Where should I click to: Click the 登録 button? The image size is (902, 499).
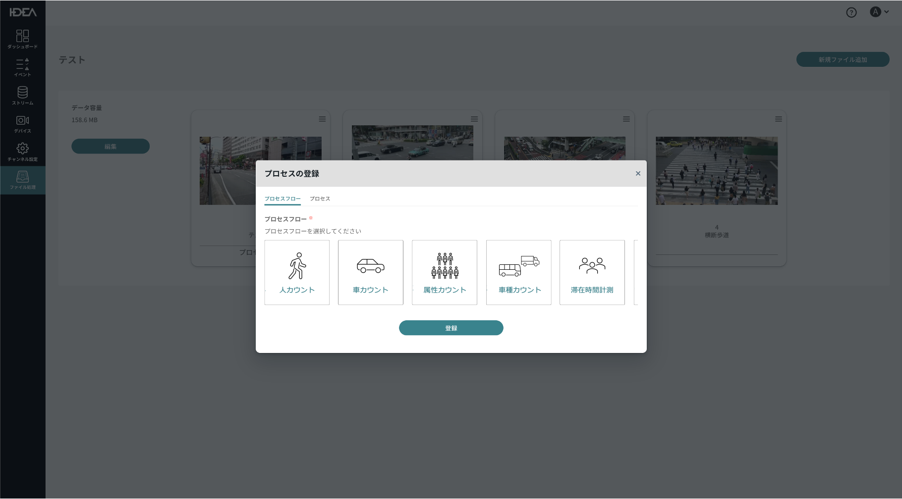coord(451,328)
